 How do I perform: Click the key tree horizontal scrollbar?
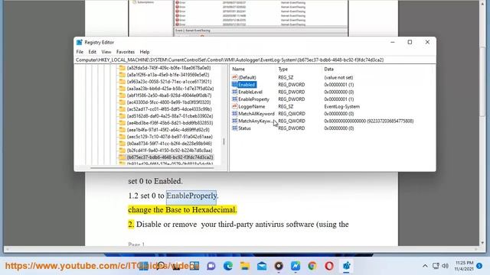click(x=152, y=168)
